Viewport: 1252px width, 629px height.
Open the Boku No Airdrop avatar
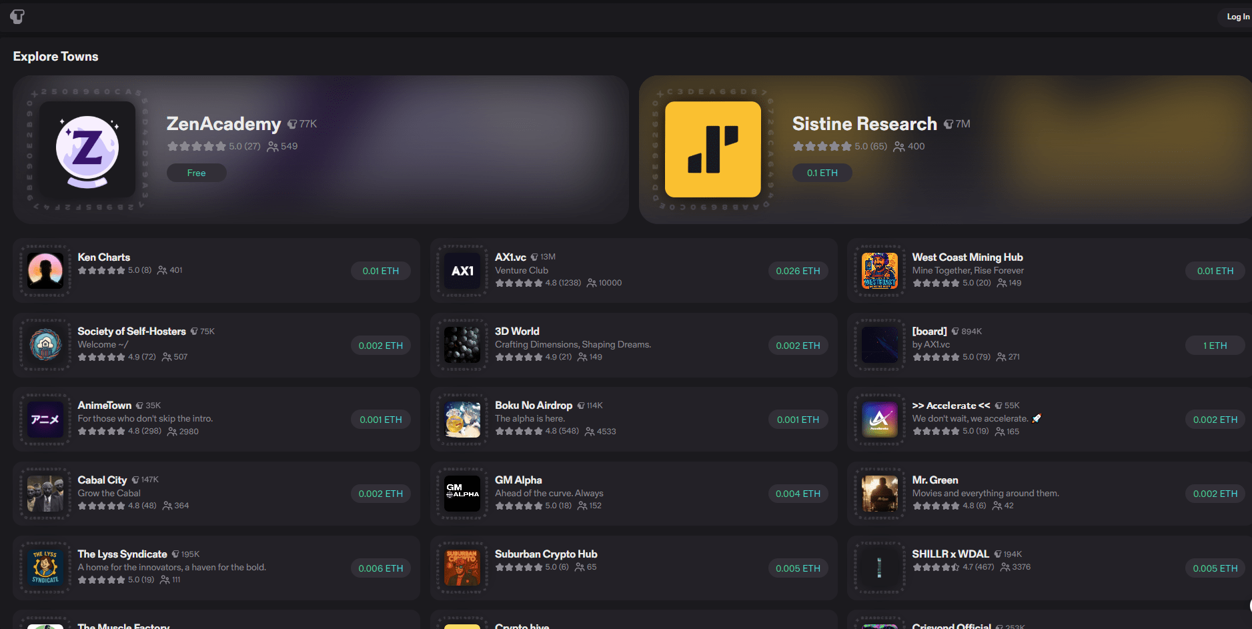pyautogui.click(x=462, y=420)
